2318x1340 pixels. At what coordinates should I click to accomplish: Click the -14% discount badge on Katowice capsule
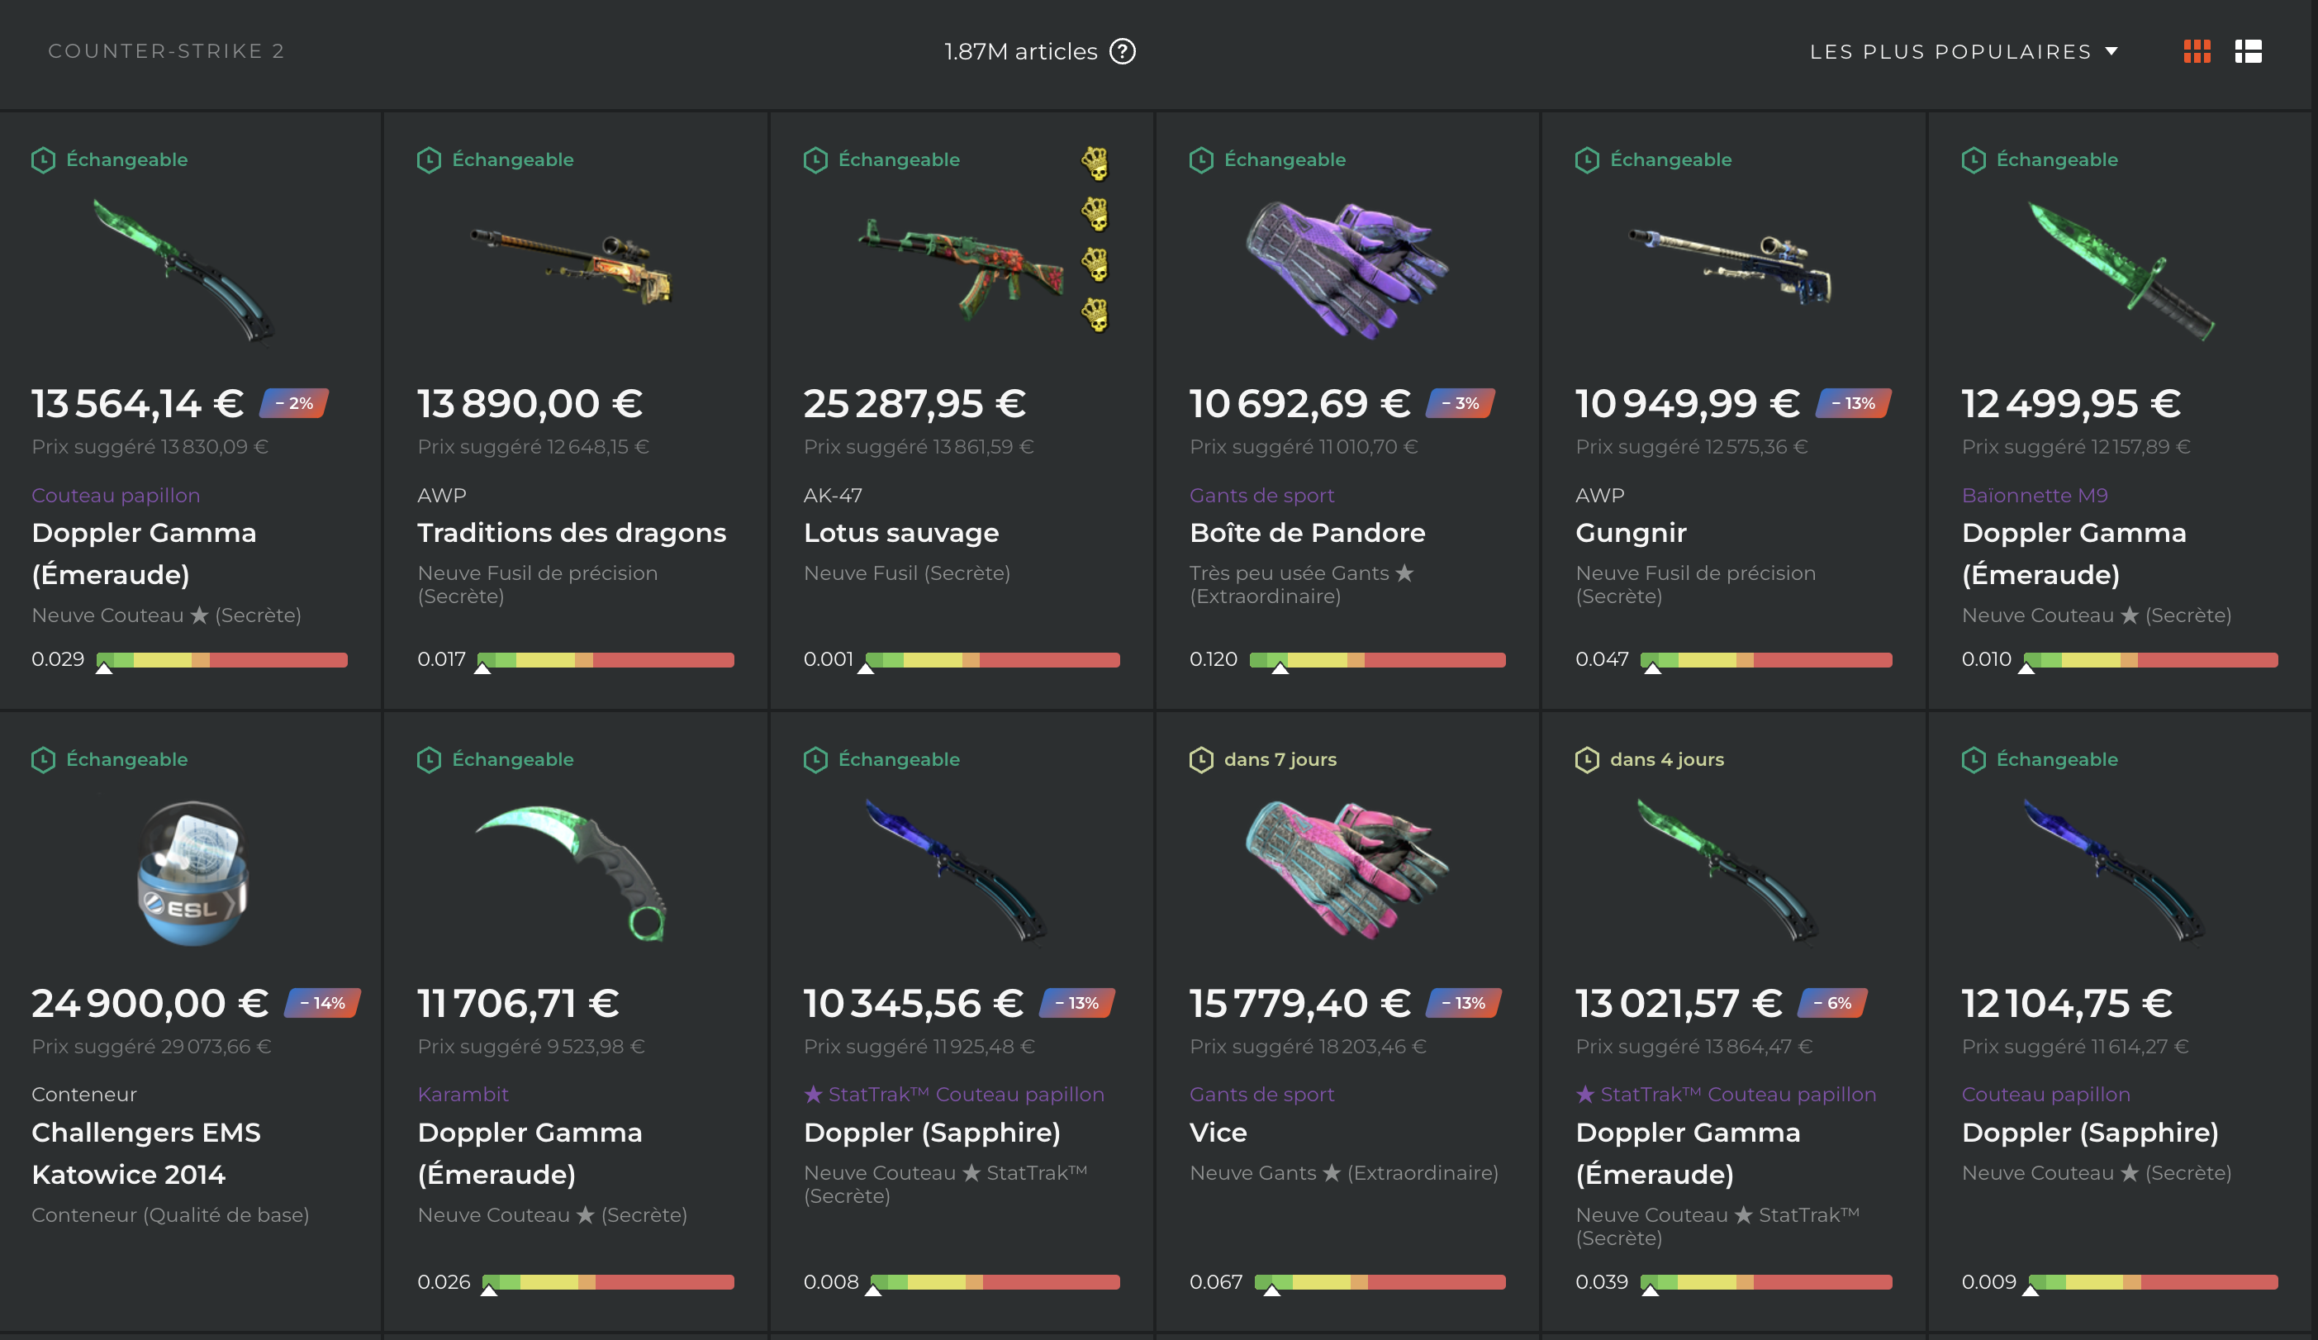point(322,1002)
